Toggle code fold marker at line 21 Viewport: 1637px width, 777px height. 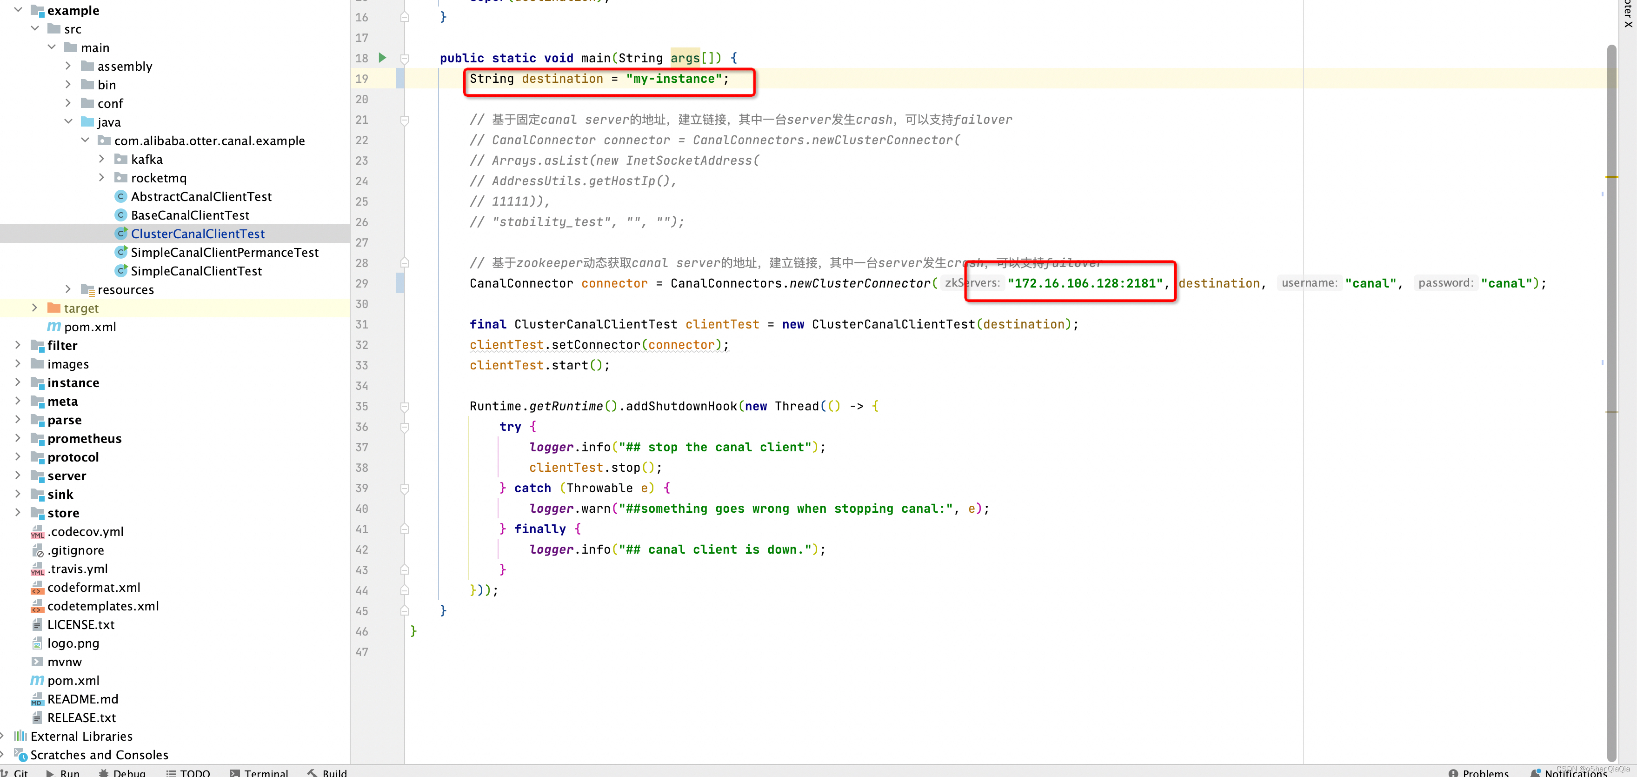coord(405,120)
